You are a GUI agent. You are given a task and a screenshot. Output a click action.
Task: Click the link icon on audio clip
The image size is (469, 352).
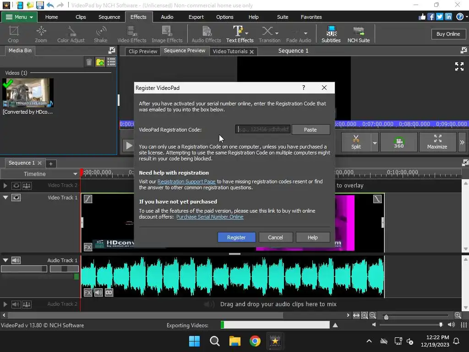pyautogui.click(x=109, y=292)
